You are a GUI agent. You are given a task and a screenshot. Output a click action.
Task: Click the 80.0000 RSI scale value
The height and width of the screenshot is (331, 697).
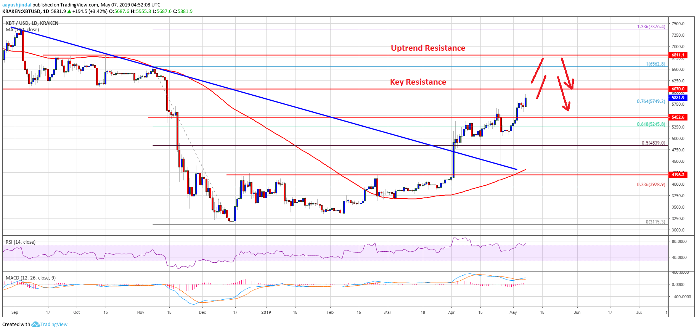pos(679,241)
